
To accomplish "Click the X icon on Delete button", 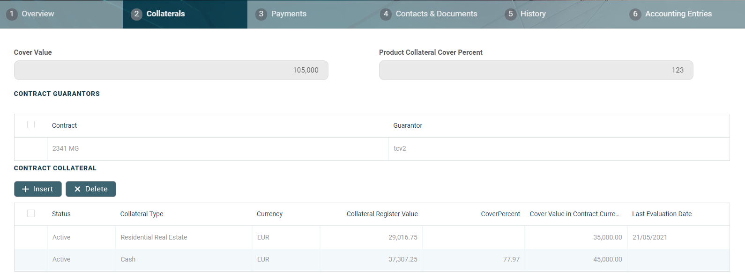I will 78,189.
